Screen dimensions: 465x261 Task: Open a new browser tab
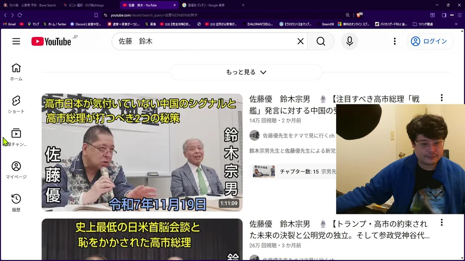pyautogui.click(x=243, y=5)
